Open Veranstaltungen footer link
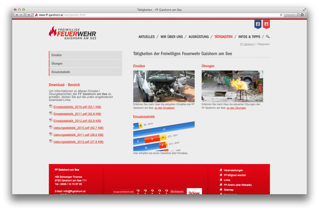The width and height of the screenshot is (319, 211). point(233,170)
